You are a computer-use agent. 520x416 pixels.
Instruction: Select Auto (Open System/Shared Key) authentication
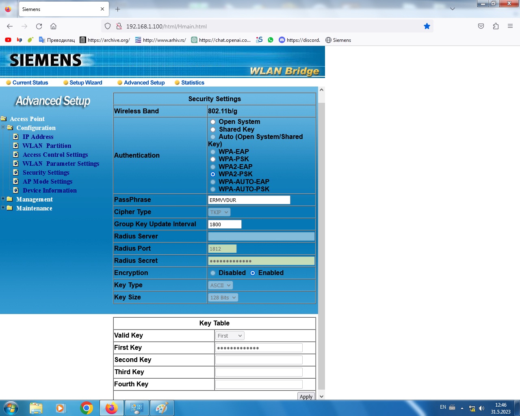[x=213, y=137]
